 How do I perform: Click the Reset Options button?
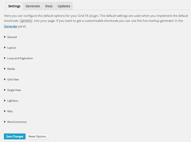pos(37,137)
